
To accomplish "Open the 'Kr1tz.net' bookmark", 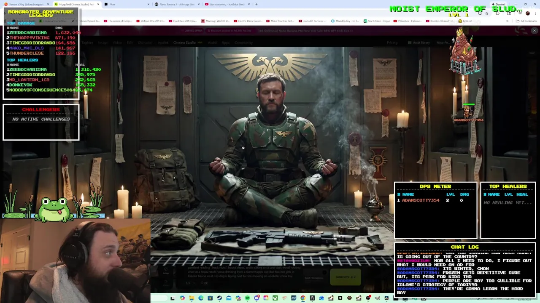I will click(465, 21).
